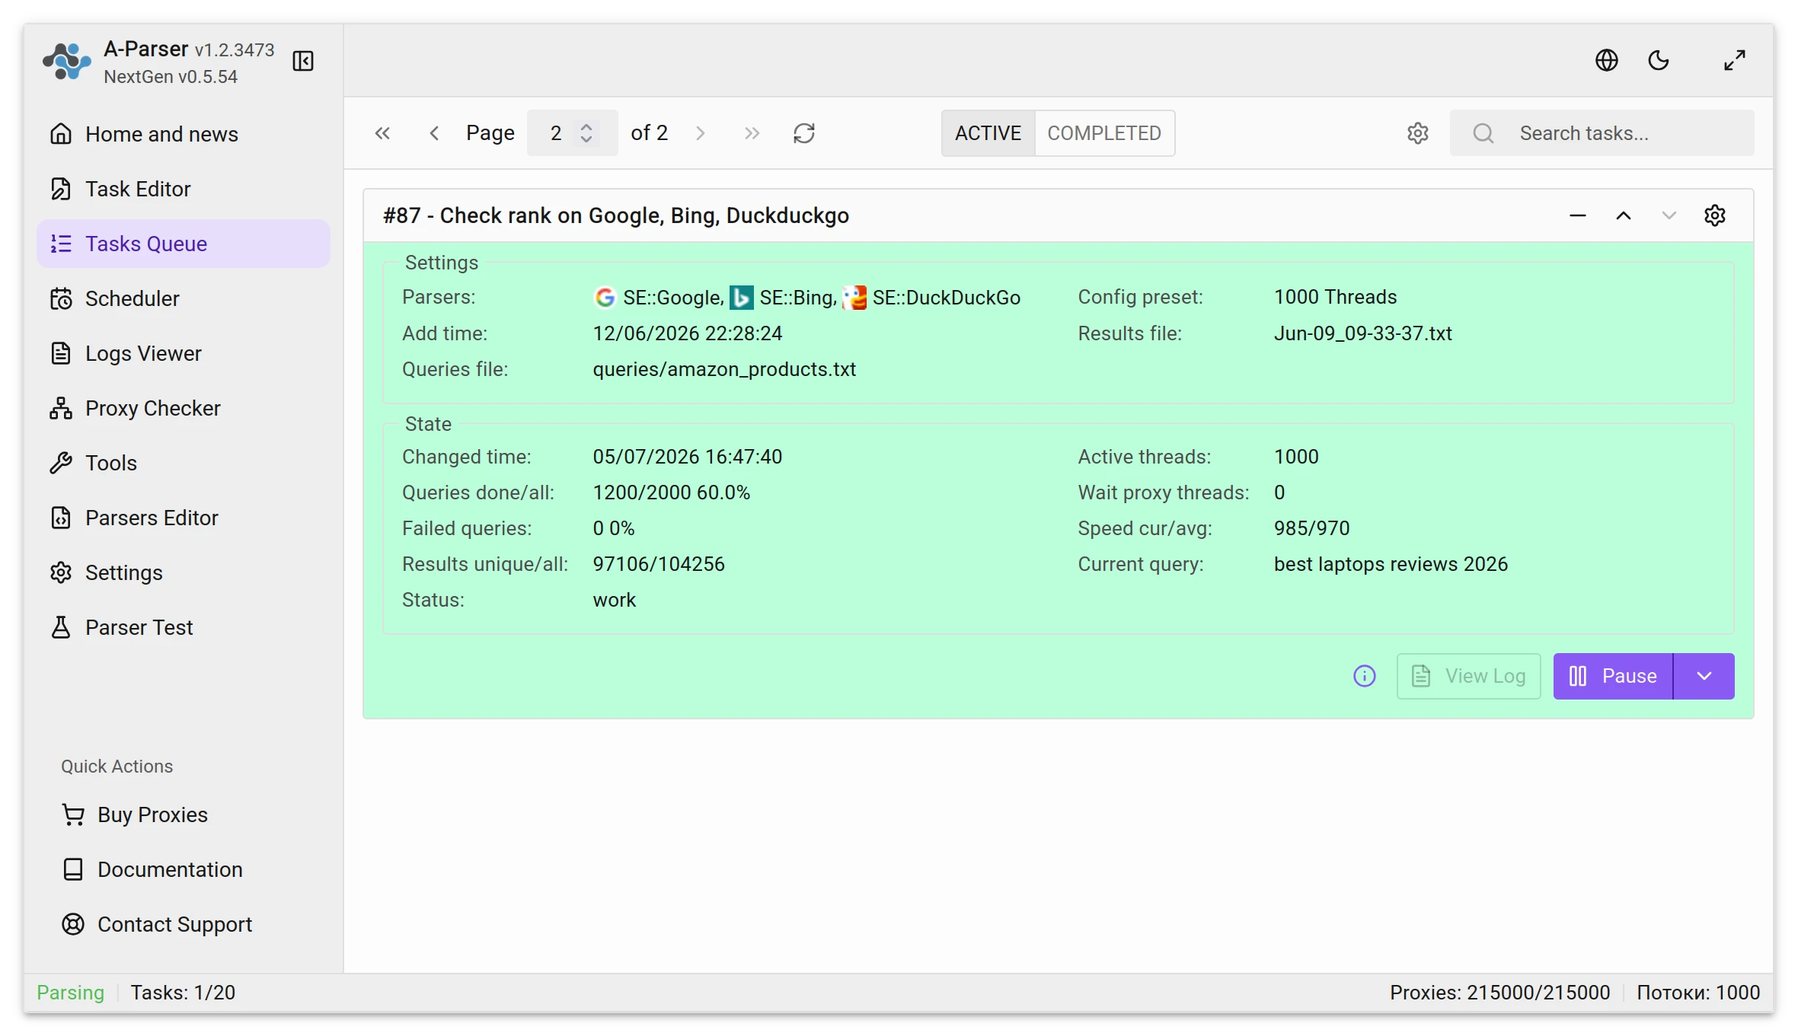Image resolution: width=1798 pixels, height=1036 pixels.
Task: Click the page number stepper arrows
Action: (x=586, y=133)
